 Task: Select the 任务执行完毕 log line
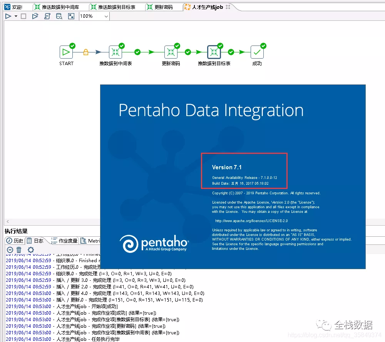point(63,339)
